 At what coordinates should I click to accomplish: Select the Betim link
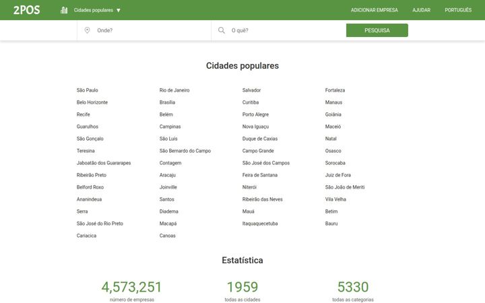point(331,211)
